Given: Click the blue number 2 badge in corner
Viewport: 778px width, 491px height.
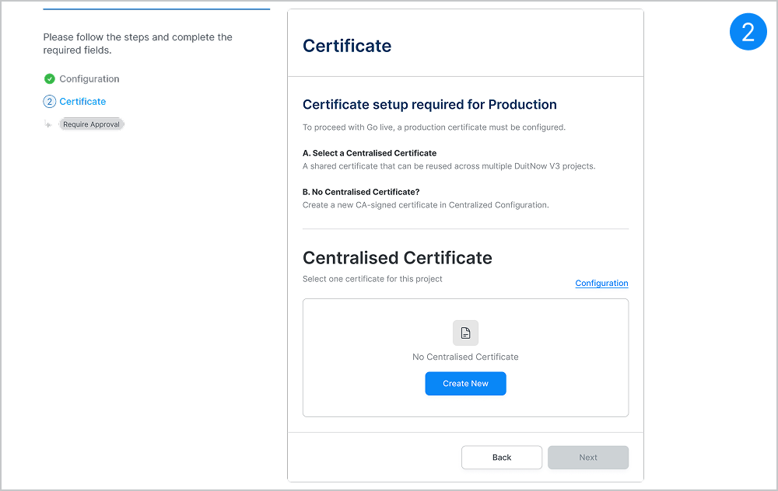Looking at the screenshot, I should 748,32.
